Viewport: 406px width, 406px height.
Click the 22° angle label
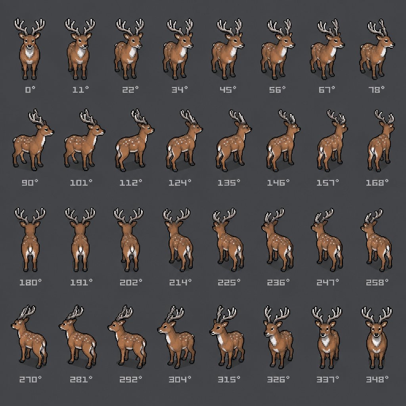(x=130, y=90)
